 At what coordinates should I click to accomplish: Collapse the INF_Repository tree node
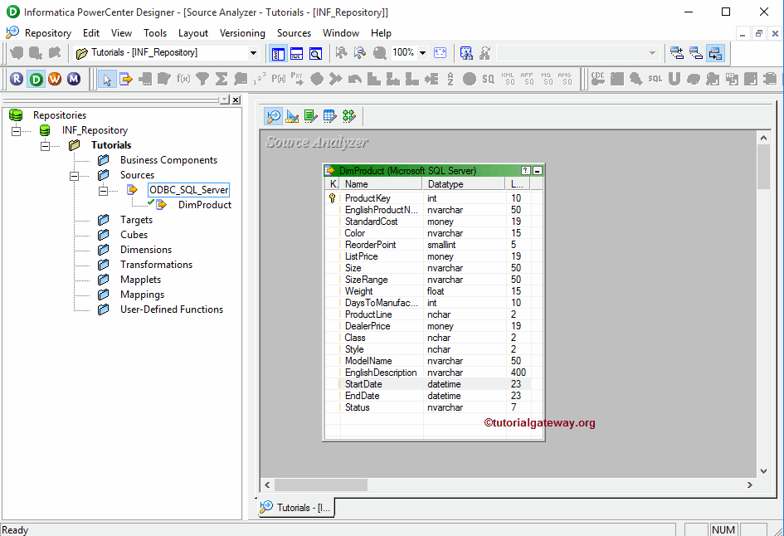pyautogui.click(x=16, y=130)
